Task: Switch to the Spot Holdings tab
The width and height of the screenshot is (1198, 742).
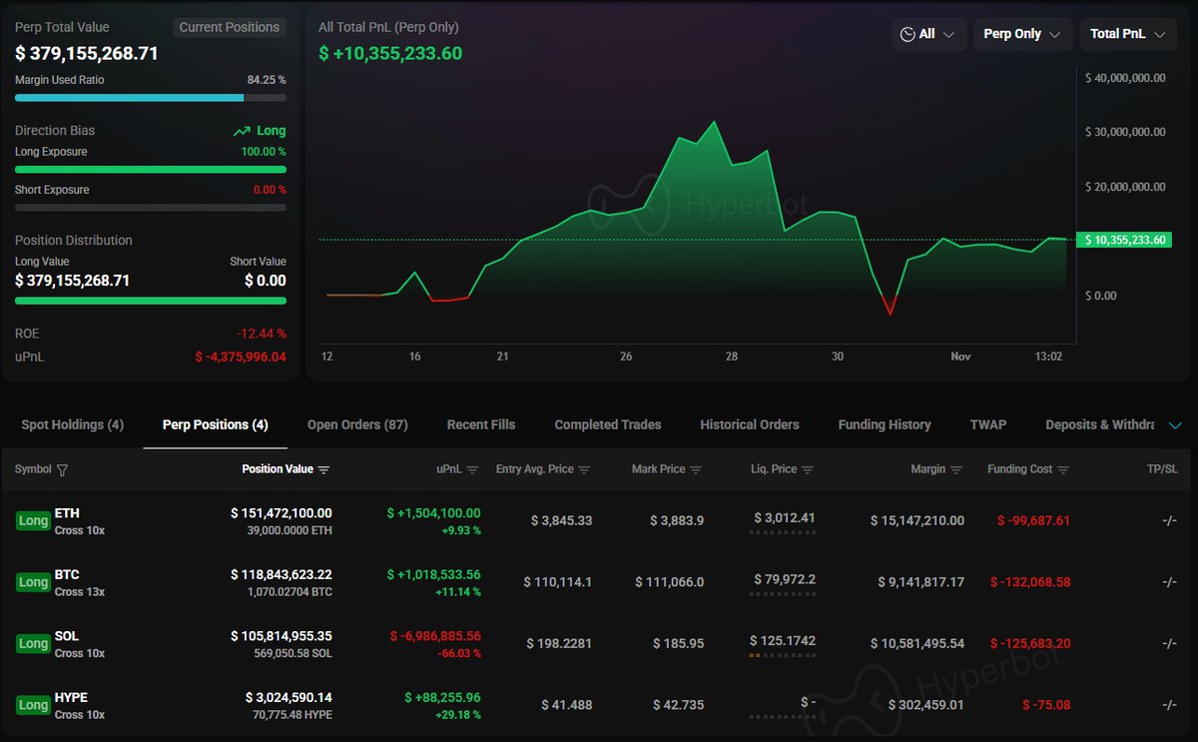Action: [73, 425]
